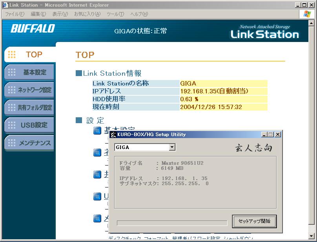
Task: Click the 192.168. 1. 35 text in Setup Utility
Action: tap(184, 178)
